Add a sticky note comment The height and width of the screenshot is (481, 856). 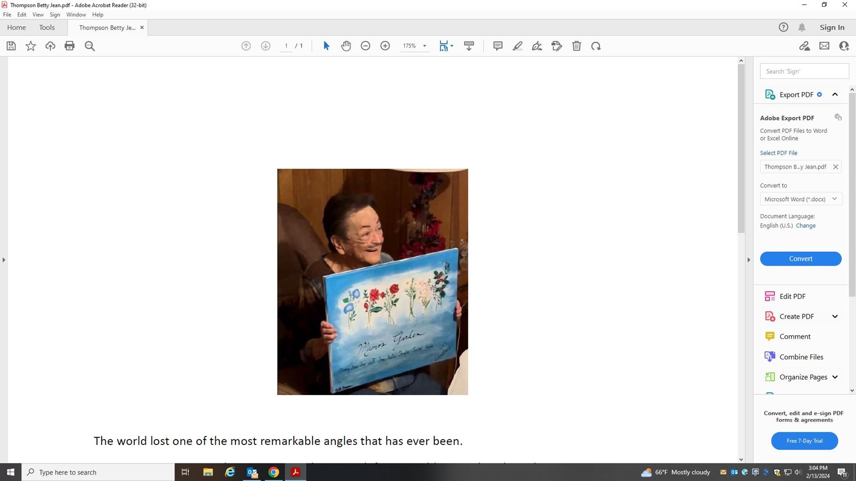[x=498, y=46]
